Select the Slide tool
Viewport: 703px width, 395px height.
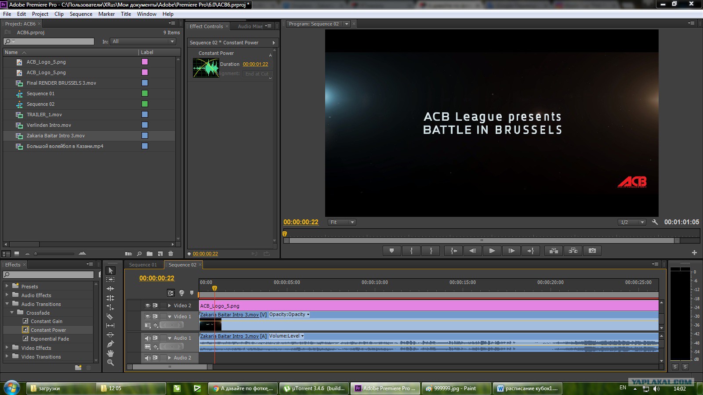pos(110,335)
